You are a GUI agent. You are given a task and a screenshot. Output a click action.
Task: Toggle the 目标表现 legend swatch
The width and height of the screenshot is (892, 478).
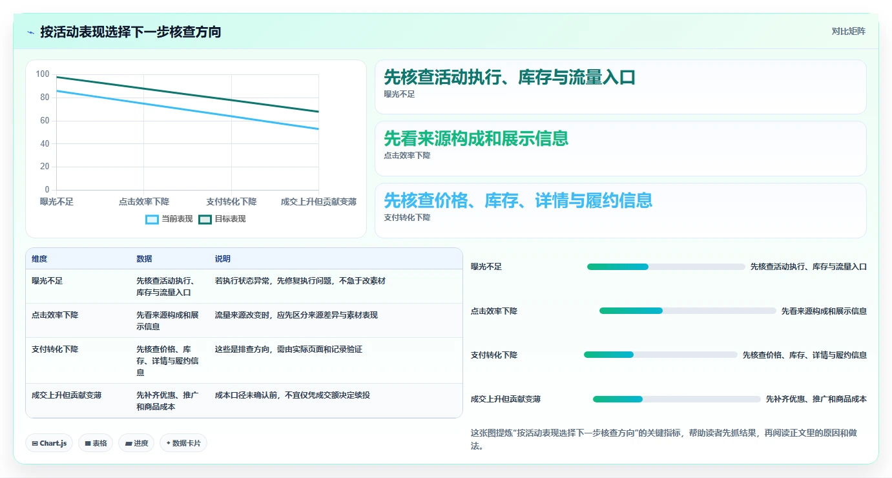point(205,219)
